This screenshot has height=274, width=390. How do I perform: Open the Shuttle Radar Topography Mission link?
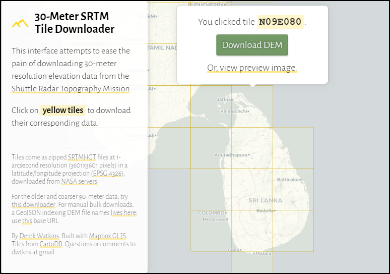tap(71, 89)
